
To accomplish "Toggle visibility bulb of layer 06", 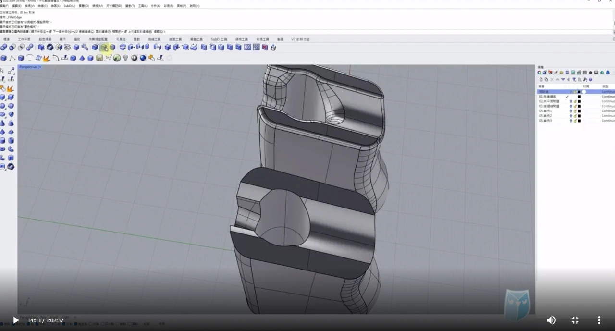I will pyautogui.click(x=571, y=121).
